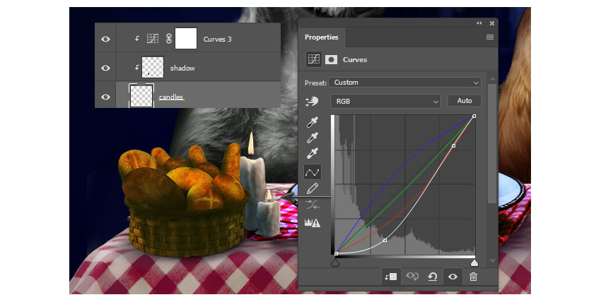
Task: Click the Properties panel vertical scrollbar thumb
Action: point(493,143)
